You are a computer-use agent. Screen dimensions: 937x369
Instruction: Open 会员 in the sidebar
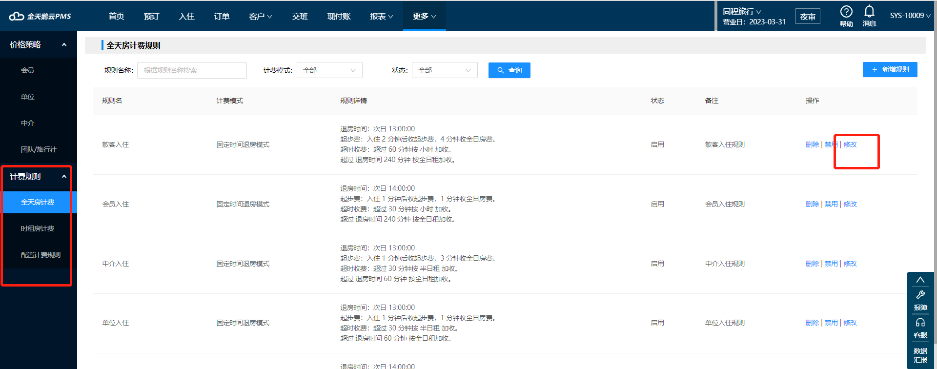point(27,70)
